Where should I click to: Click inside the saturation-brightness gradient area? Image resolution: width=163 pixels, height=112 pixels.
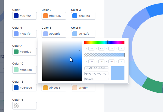62,61
